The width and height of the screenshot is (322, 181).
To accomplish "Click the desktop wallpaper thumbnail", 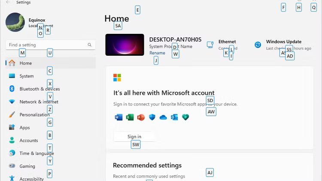I will [125, 45].
